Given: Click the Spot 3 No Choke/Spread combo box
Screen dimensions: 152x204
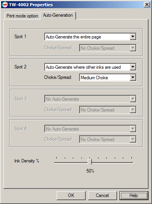Looking at the screenshot, I should click(108, 110).
